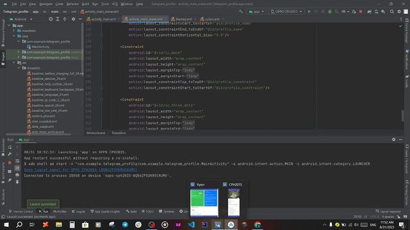Open the Logcat tool window button
This screenshot has width=410, height=230.
[x=78, y=211]
